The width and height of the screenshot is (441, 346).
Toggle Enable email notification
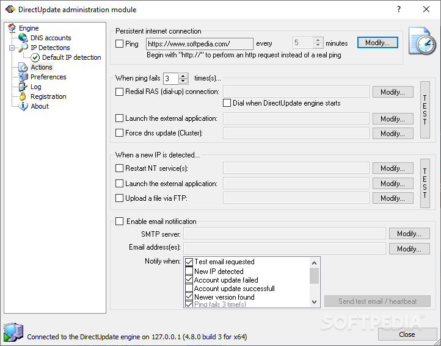119,221
